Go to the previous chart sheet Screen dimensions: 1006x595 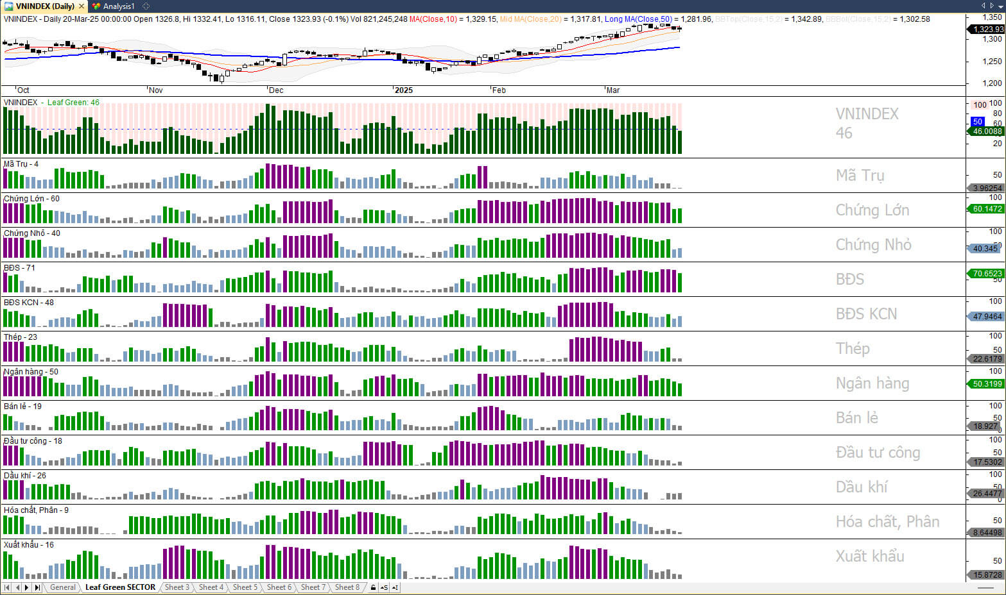tap(17, 587)
